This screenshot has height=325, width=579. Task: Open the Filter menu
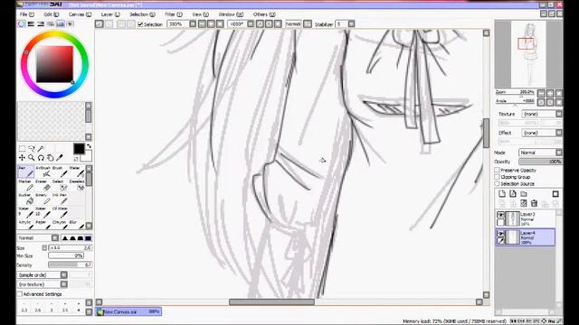tap(174, 14)
